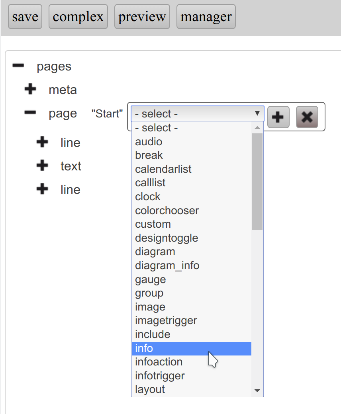Click the plus add-element icon button
The height and width of the screenshot is (414, 341).
278,117
